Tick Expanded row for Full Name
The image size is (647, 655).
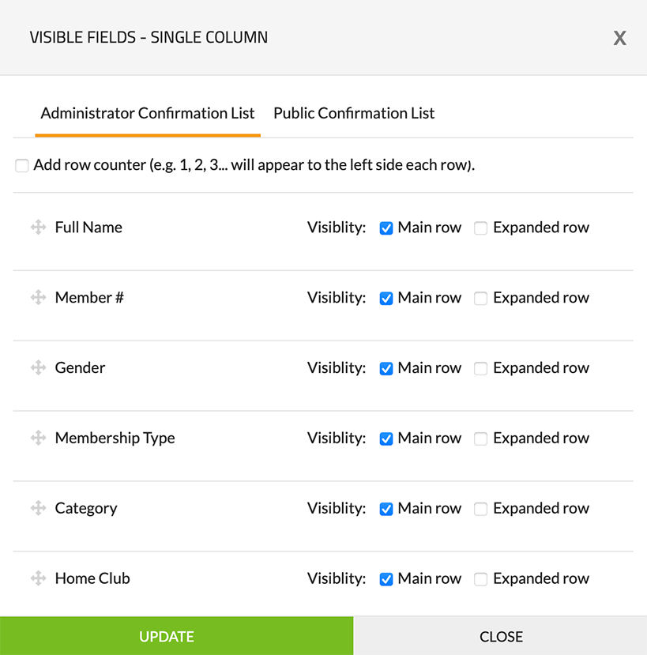[x=480, y=228]
